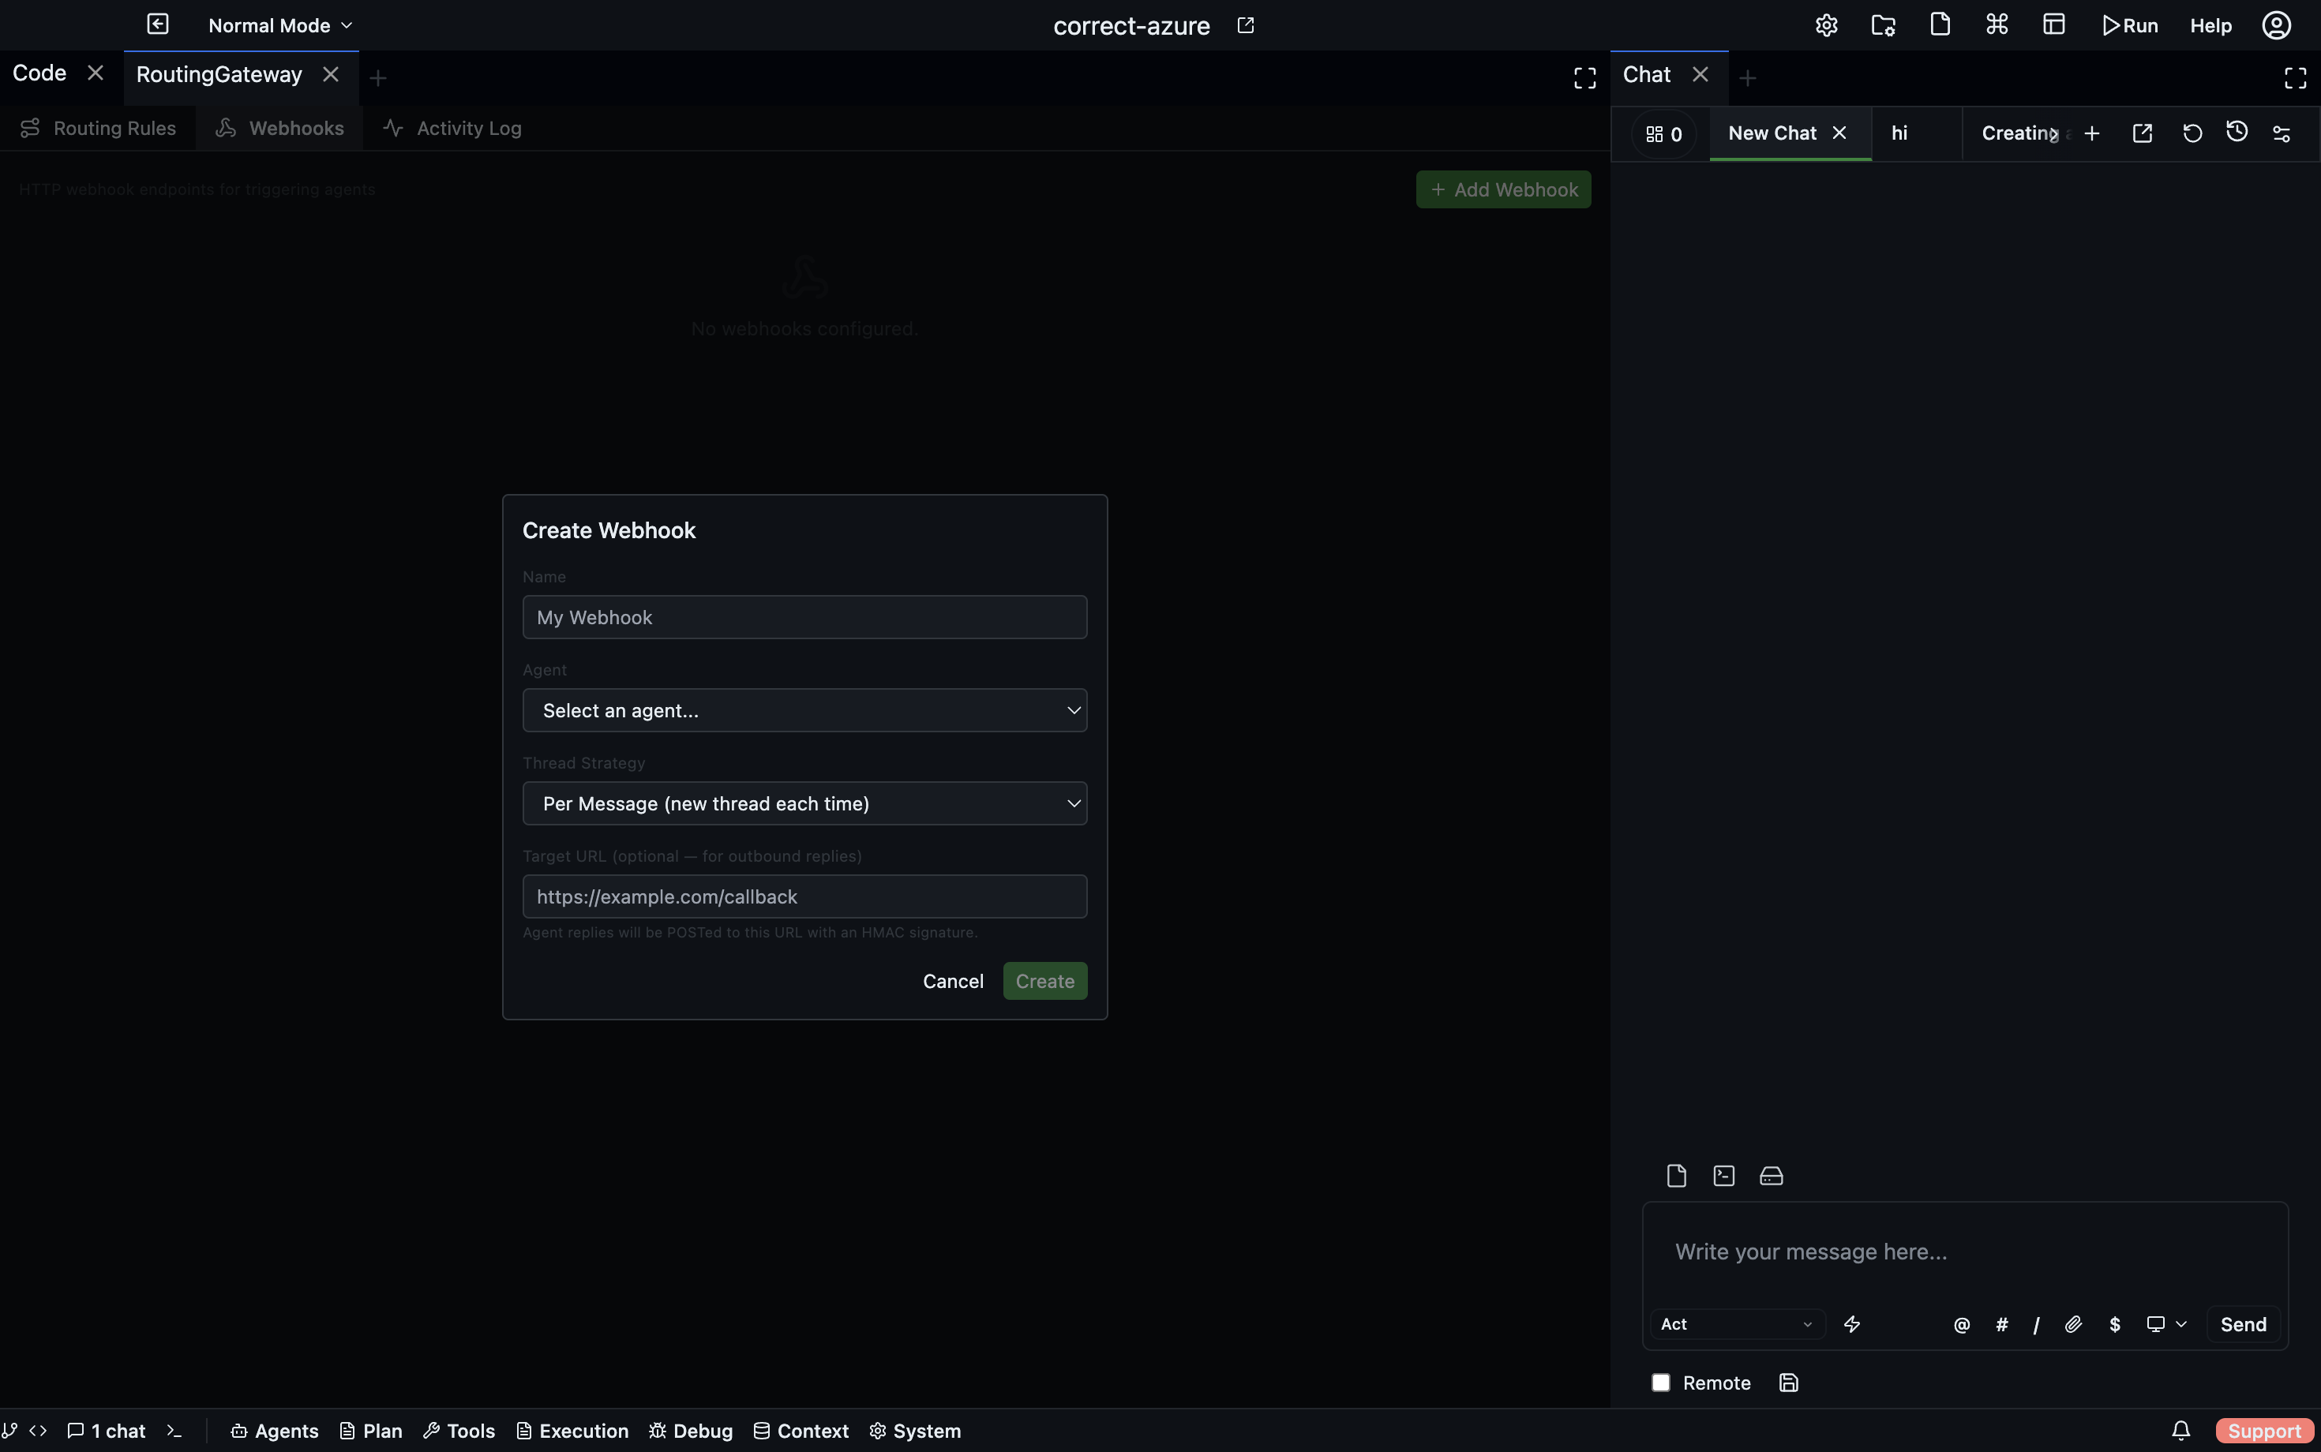Image resolution: width=2321 pixels, height=1452 pixels.
Task: Click the lightning icon beside Act dropdown
Action: (x=1852, y=1324)
